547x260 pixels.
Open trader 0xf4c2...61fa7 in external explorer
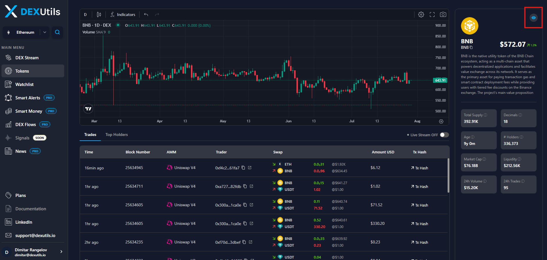tap(250, 168)
